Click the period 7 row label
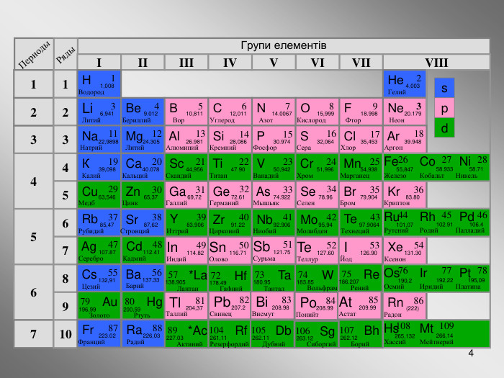 point(33,333)
